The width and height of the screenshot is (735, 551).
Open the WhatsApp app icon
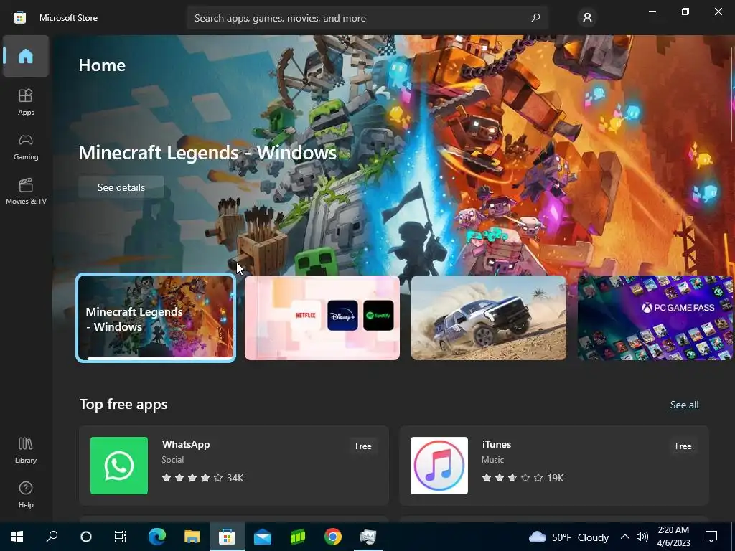click(x=119, y=465)
